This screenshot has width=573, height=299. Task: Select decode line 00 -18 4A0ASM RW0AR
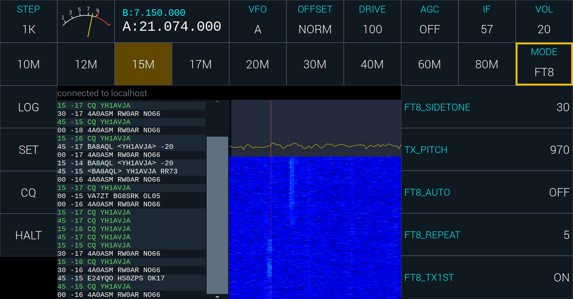point(131,130)
